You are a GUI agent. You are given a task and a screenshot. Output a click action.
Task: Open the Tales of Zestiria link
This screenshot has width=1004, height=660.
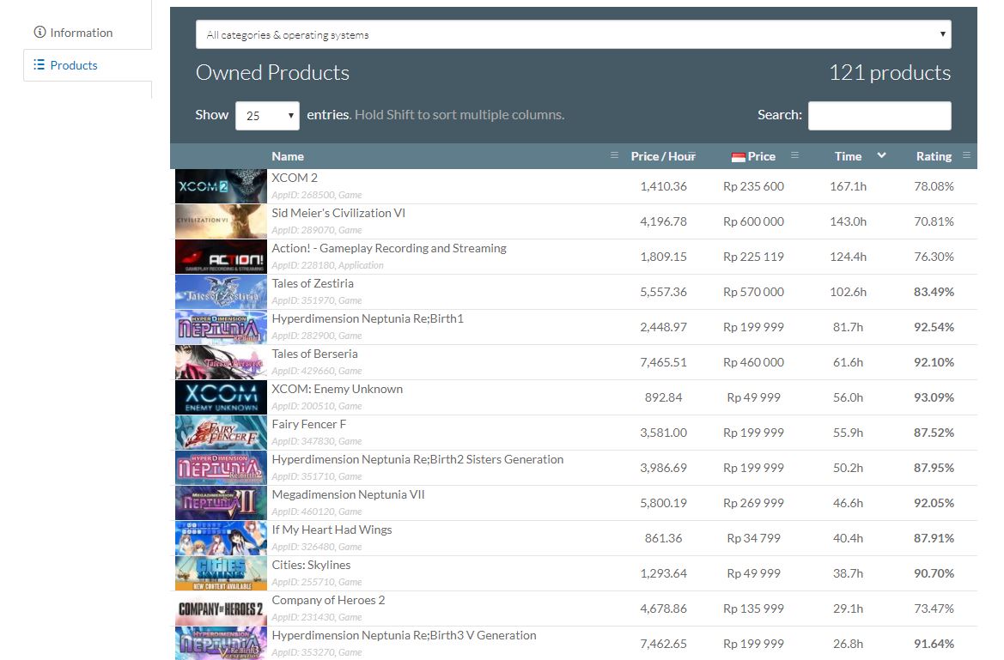point(313,283)
